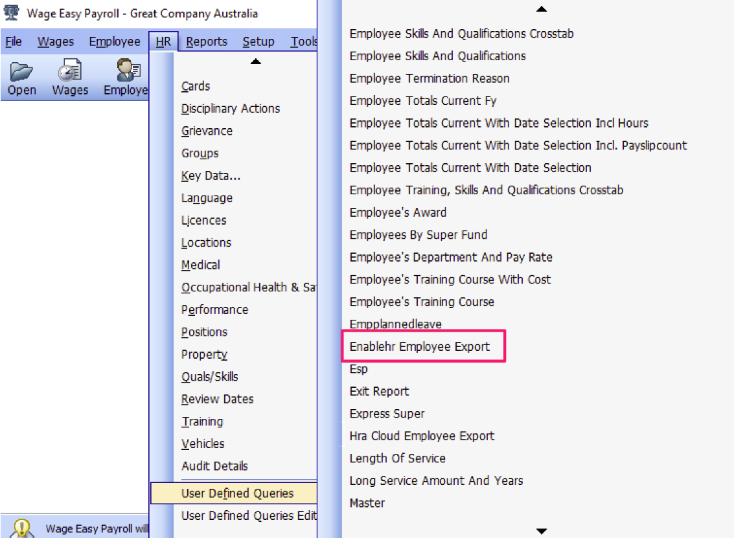Open Key Data... from the HR menu
Image resolution: width=734 pixels, height=538 pixels.
click(211, 176)
